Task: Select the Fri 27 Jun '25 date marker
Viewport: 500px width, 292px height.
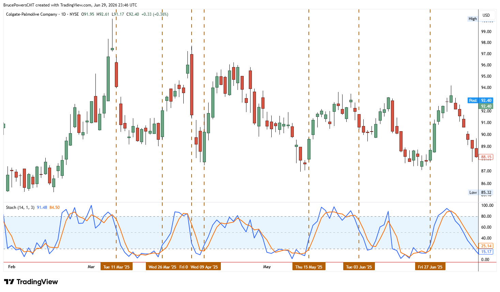Action: [430, 267]
